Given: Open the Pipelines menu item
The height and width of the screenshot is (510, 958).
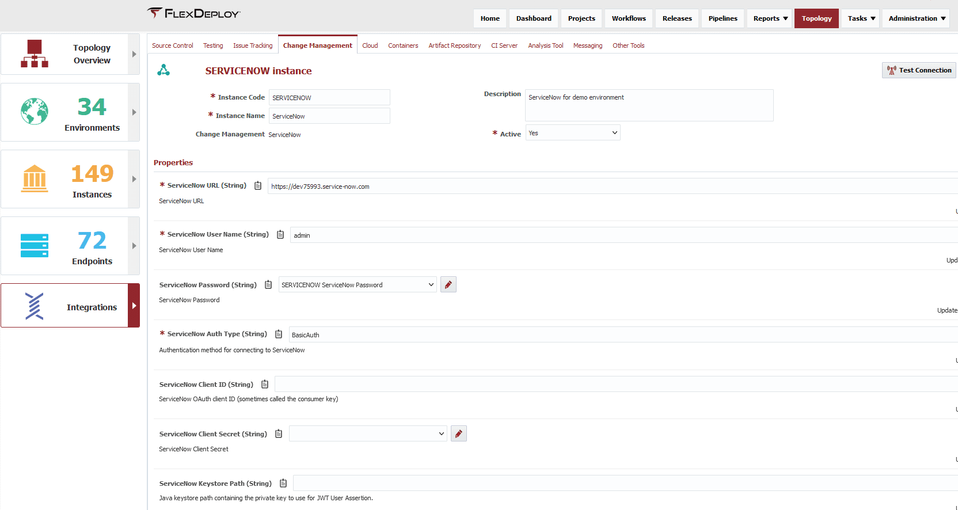Looking at the screenshot, I should coord(723,18).
